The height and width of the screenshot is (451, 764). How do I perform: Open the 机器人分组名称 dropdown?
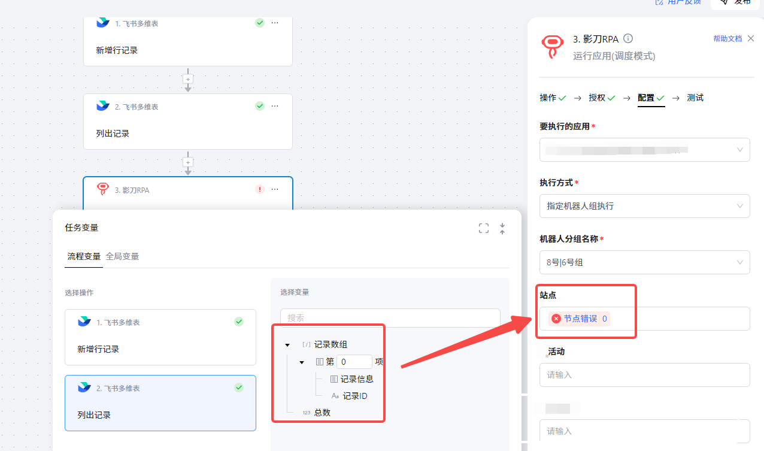point(645,262)
